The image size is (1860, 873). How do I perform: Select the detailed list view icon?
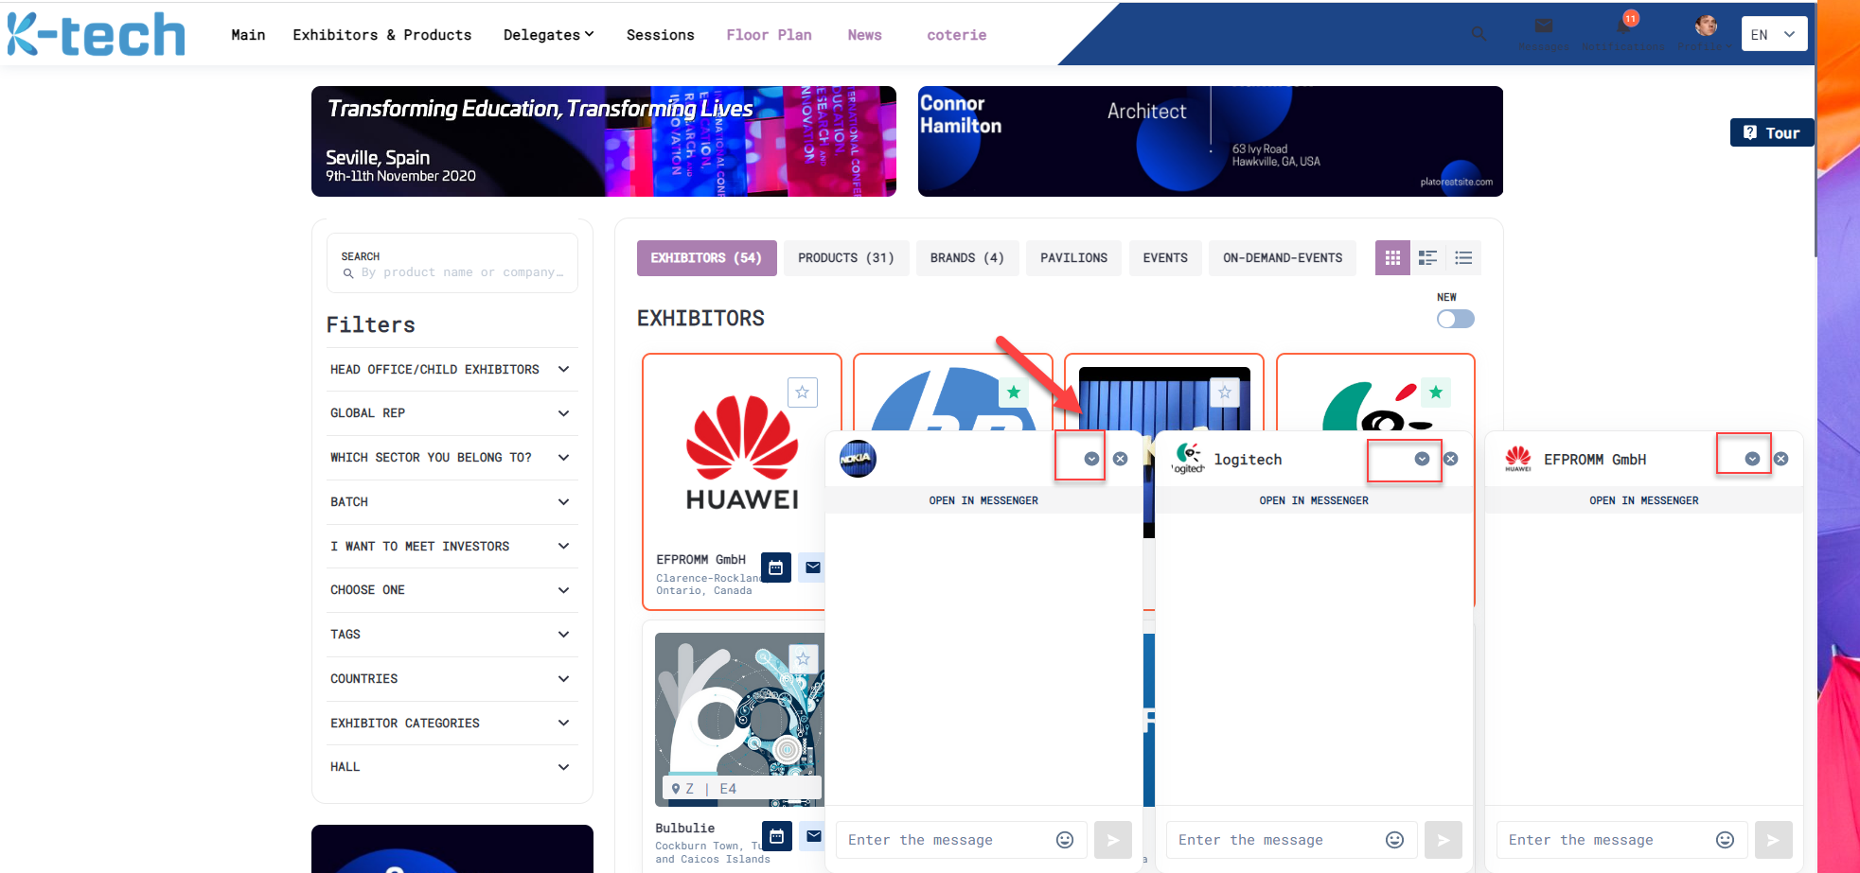pyautogui.click(x=1427, y=258)
